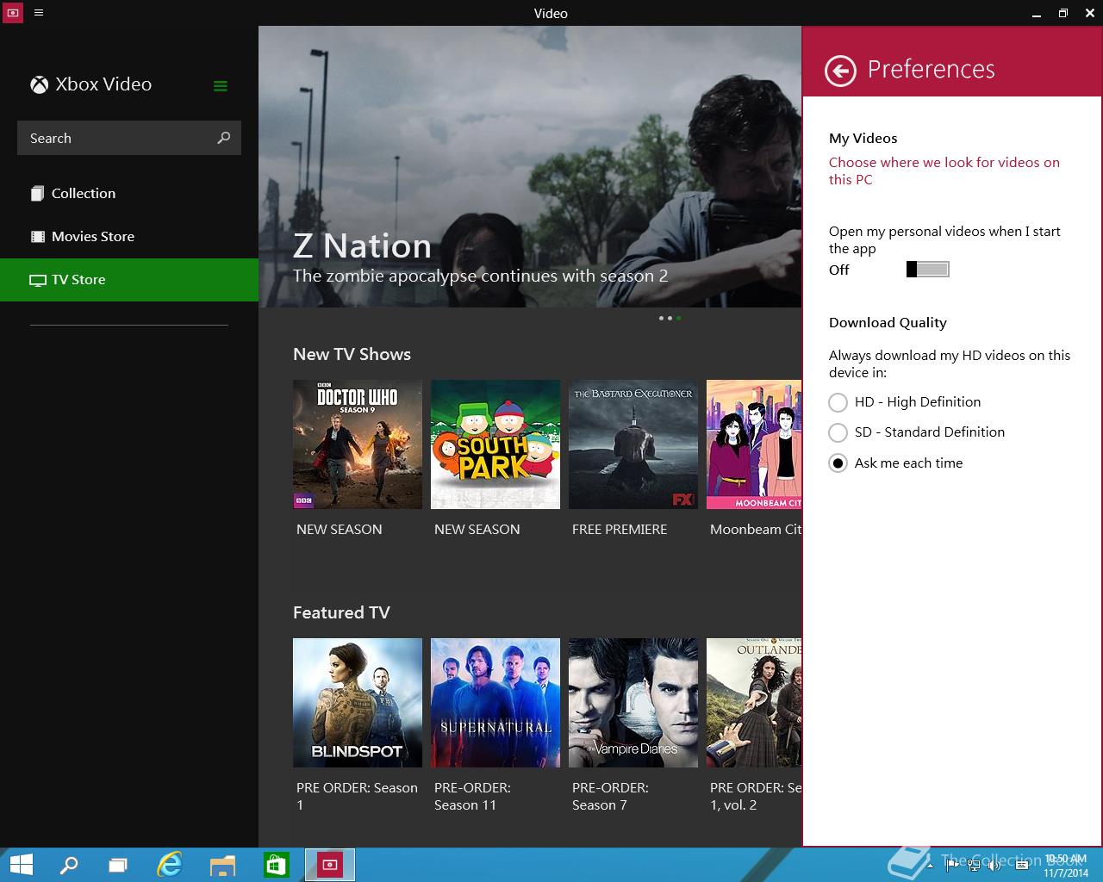
Task: Open the Doctor Who Season 9 thumbnail
Action: pyautogui.click(x=358, y=444)
